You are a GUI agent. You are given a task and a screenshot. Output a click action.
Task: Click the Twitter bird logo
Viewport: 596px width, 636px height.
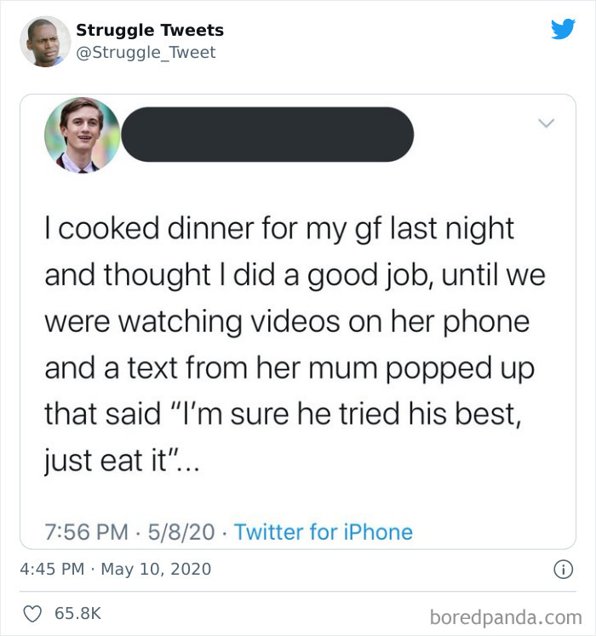[563, 30]
